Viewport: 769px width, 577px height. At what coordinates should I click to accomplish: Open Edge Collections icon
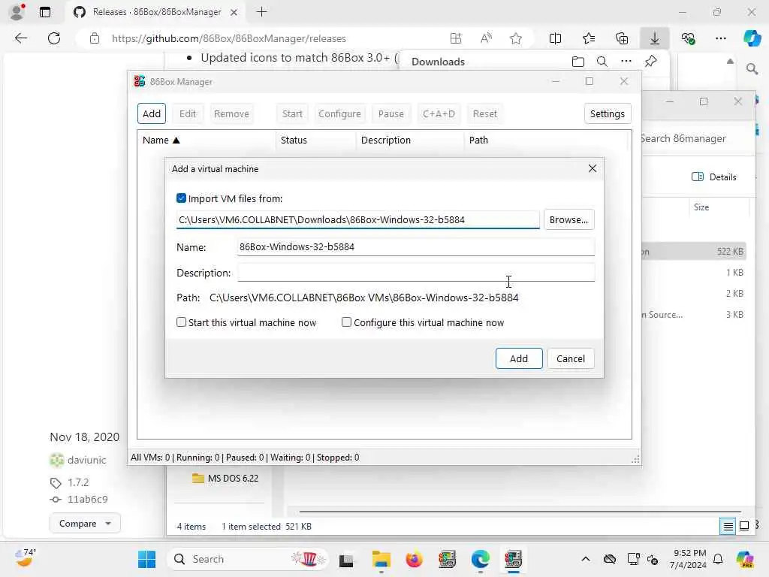621,38
